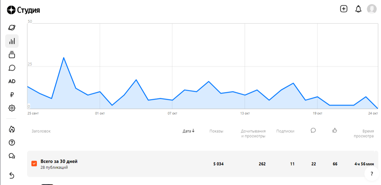Sort by the 'Дата' column header
The image size is (381, 185).
pos(189,131)
